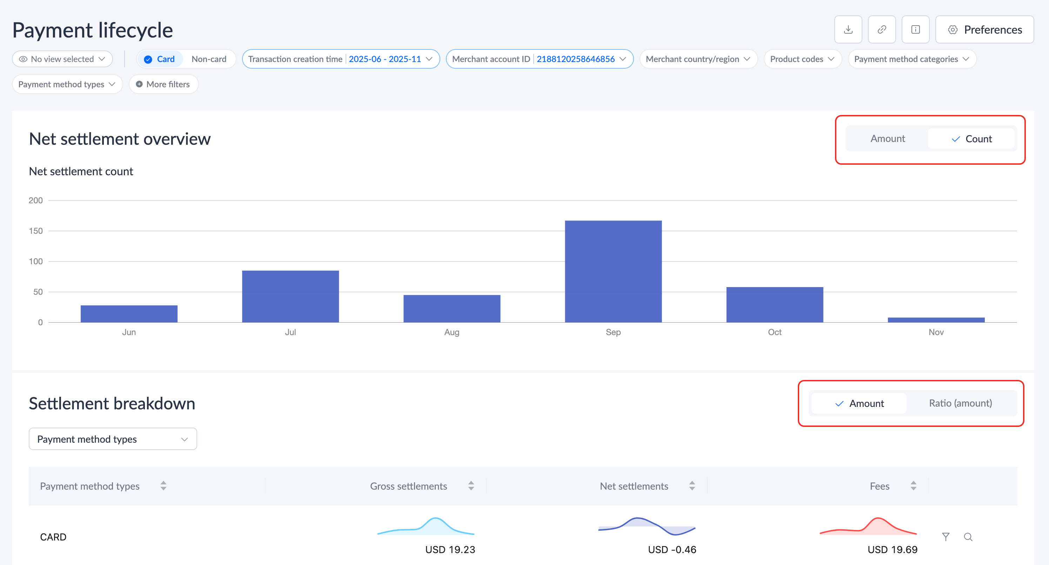This screenshot has width=1049, height=565.
Task: Open the info panel icon
Action: tap(915, 30)
